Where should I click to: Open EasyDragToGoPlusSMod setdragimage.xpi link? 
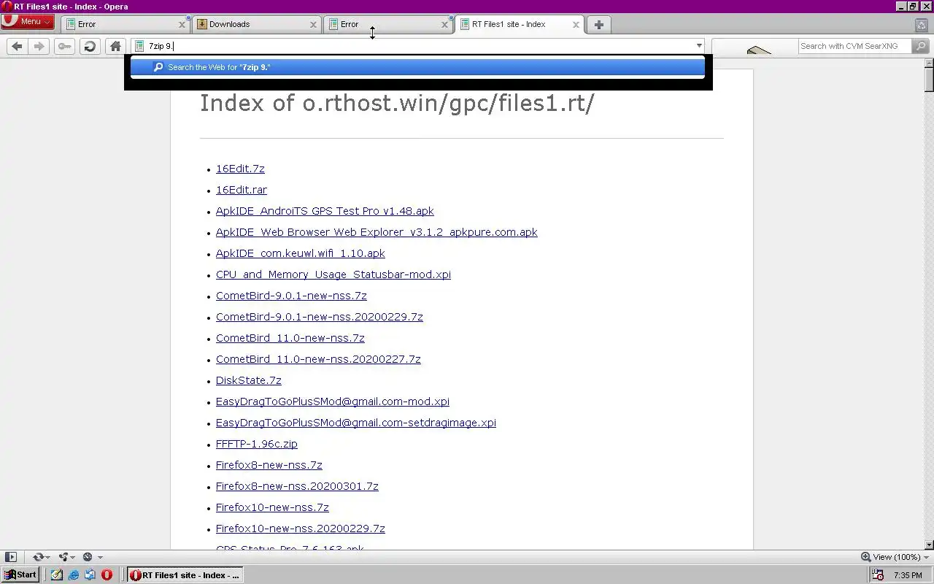[x=356, y=423]
